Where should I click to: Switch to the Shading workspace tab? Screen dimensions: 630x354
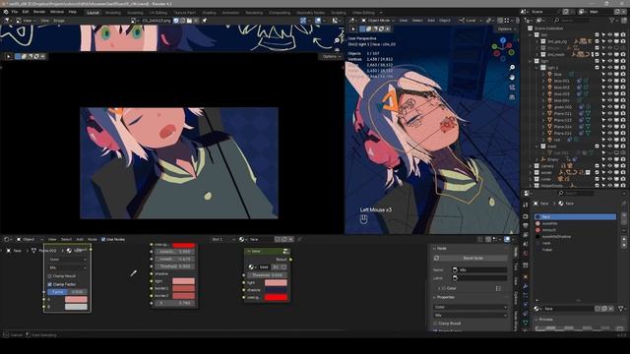pos(209,13)
